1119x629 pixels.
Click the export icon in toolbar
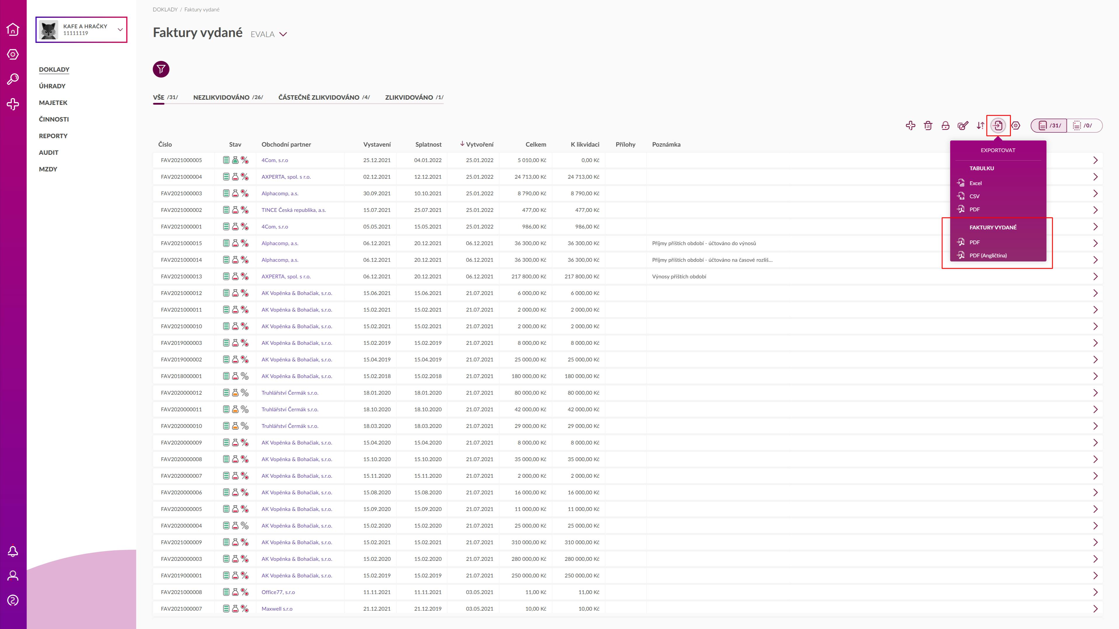(998, 125)
